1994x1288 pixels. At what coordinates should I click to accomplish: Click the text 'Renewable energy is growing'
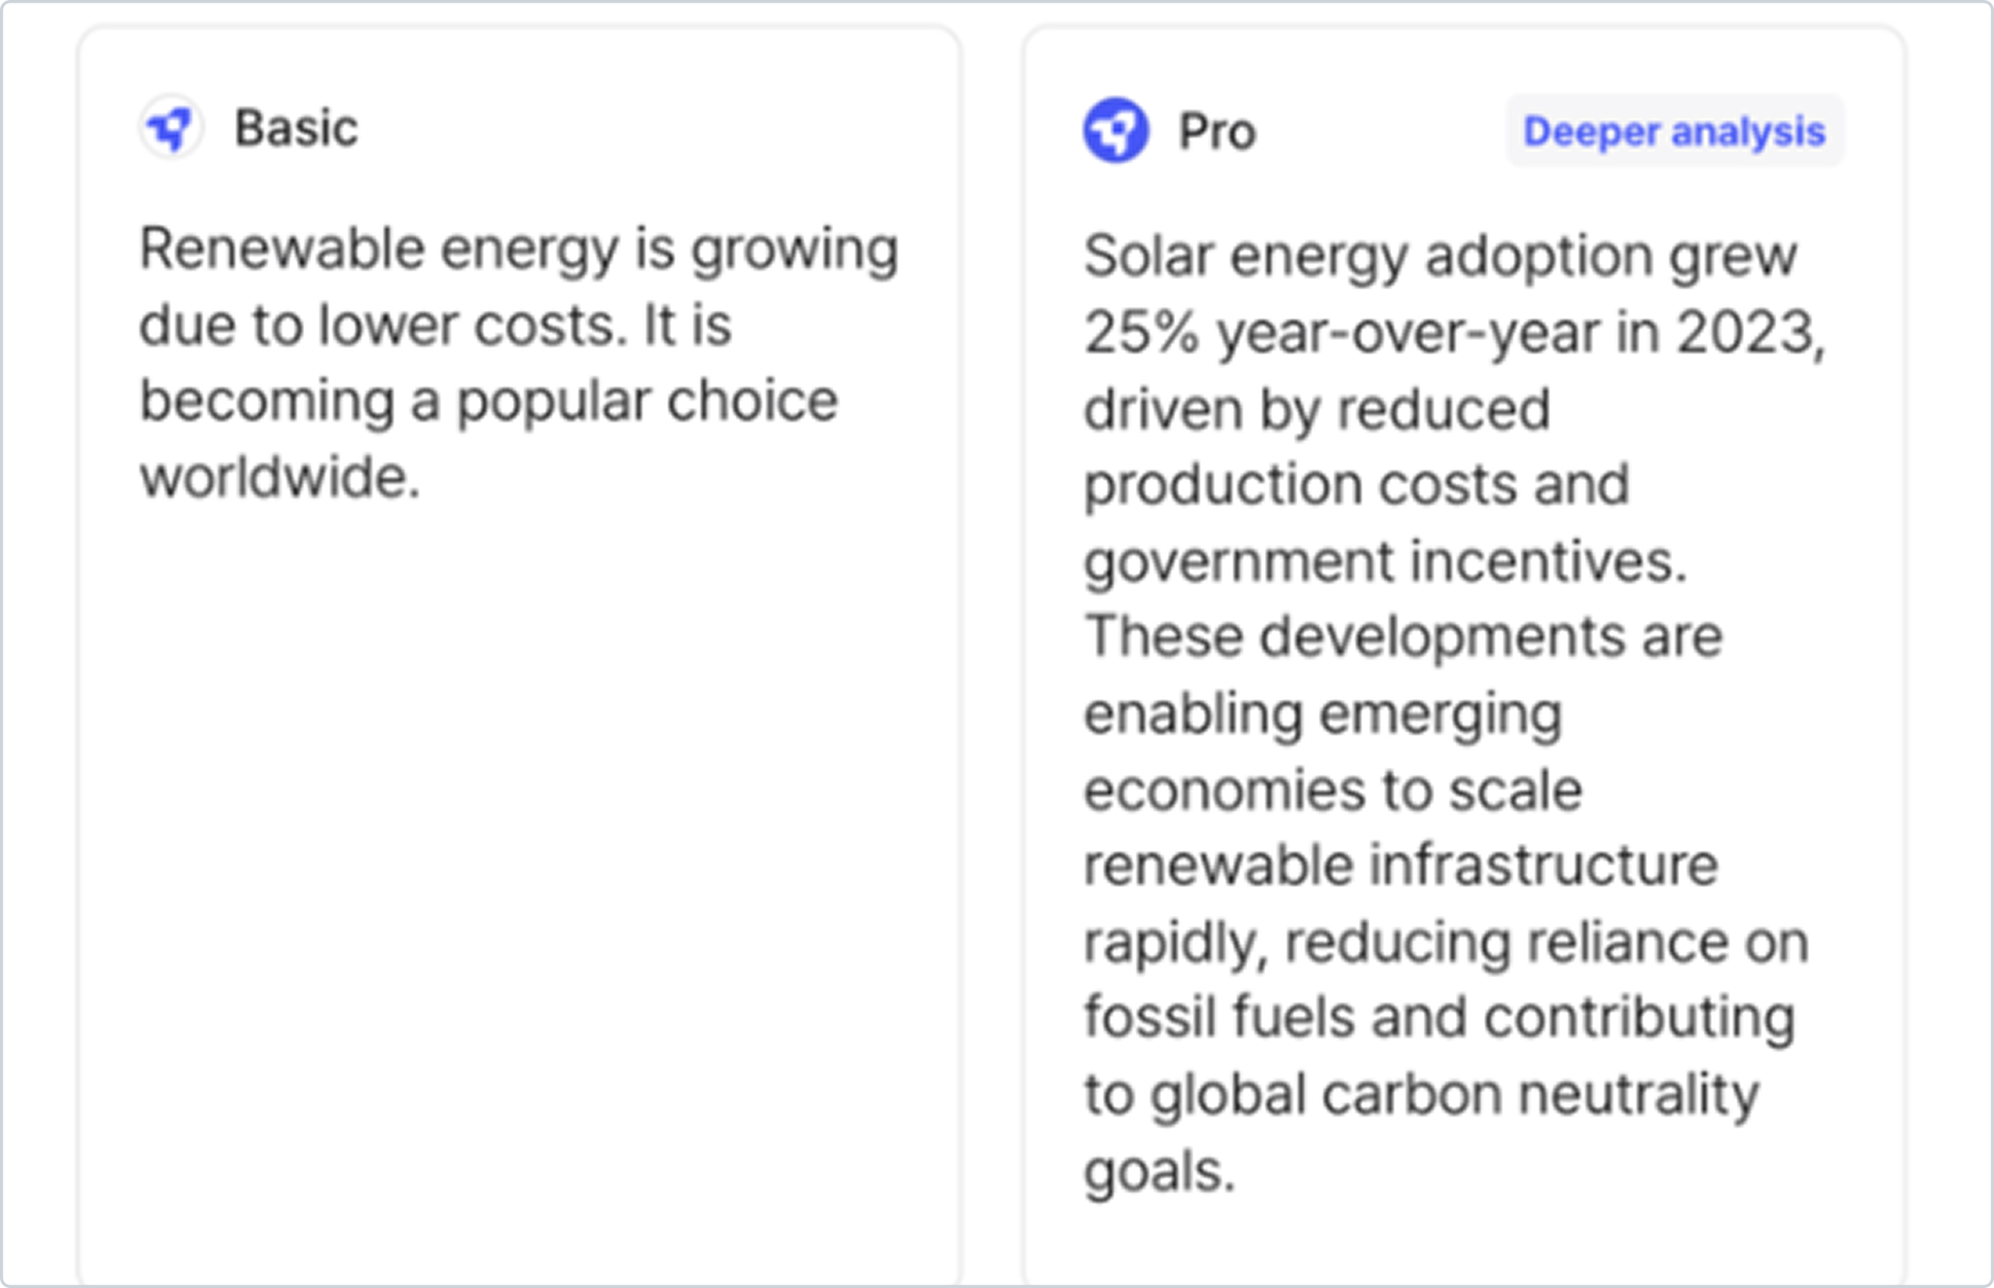click(x=519, y=250)
